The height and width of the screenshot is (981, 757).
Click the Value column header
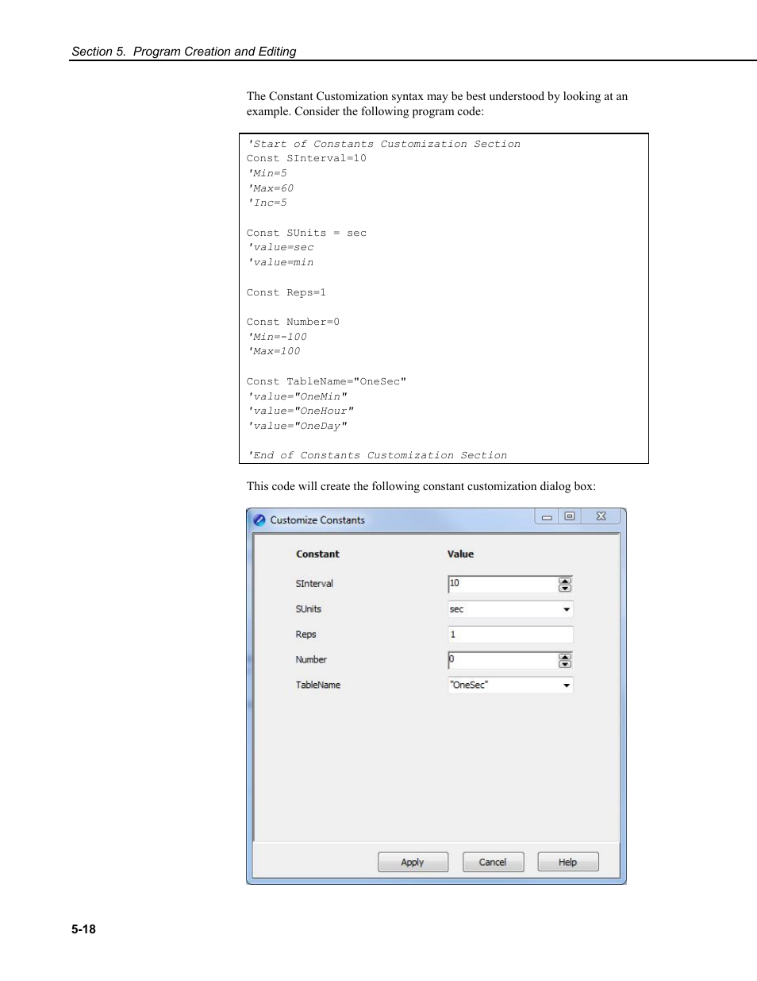(x=460, y=554)
